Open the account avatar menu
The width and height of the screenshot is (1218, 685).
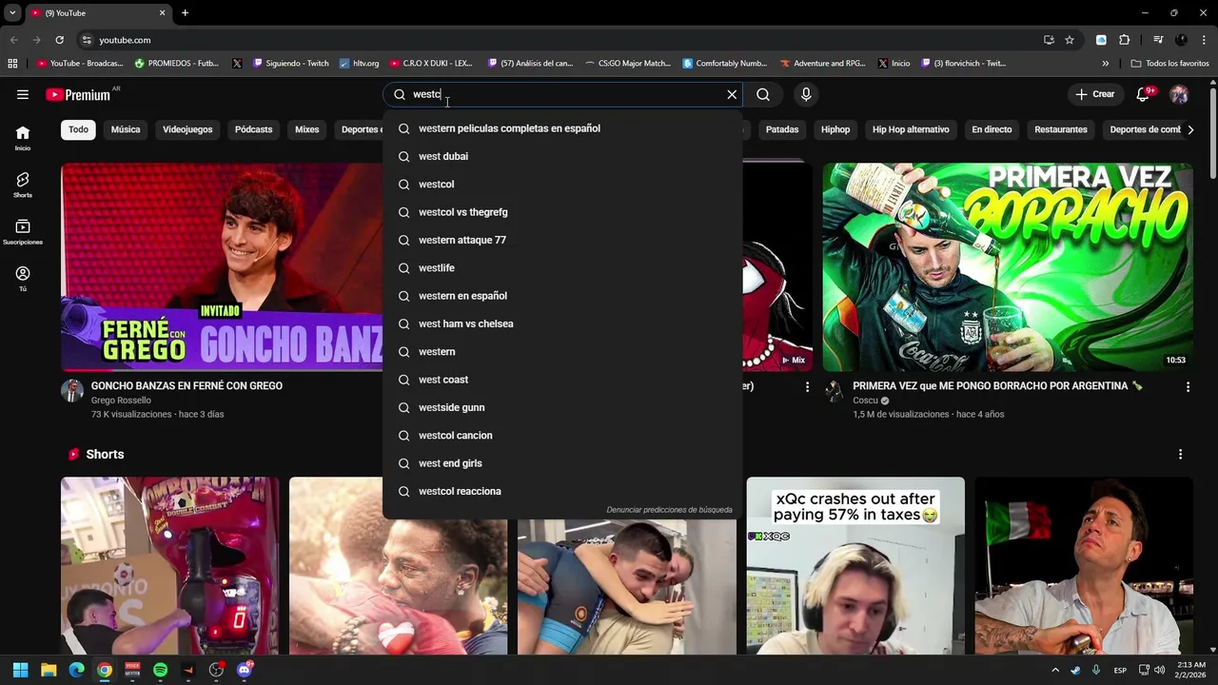pyautogui.click(x=1179, y=94)
